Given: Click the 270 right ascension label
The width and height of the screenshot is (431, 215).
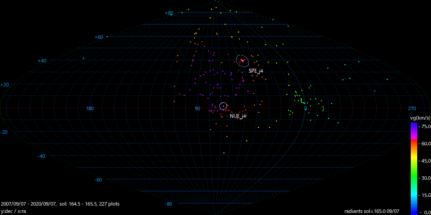Looking at the screenshot, I should (x=412, y=109).
